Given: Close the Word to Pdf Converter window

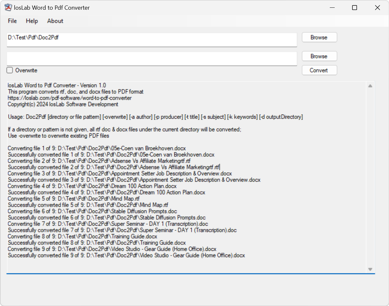Looking at the screenshot, I should [377, 8].
